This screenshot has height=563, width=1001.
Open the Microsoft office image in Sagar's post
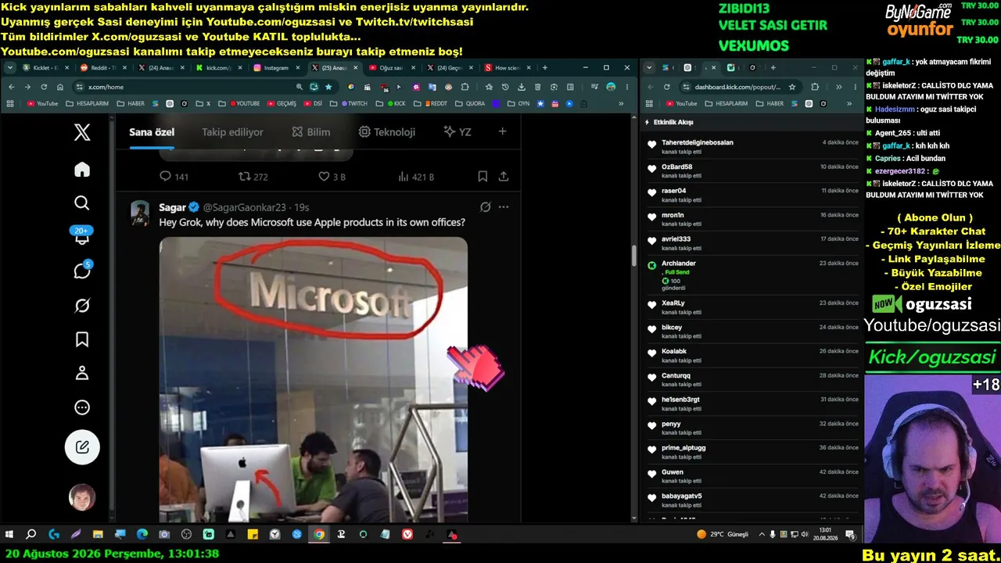point(314,380)
